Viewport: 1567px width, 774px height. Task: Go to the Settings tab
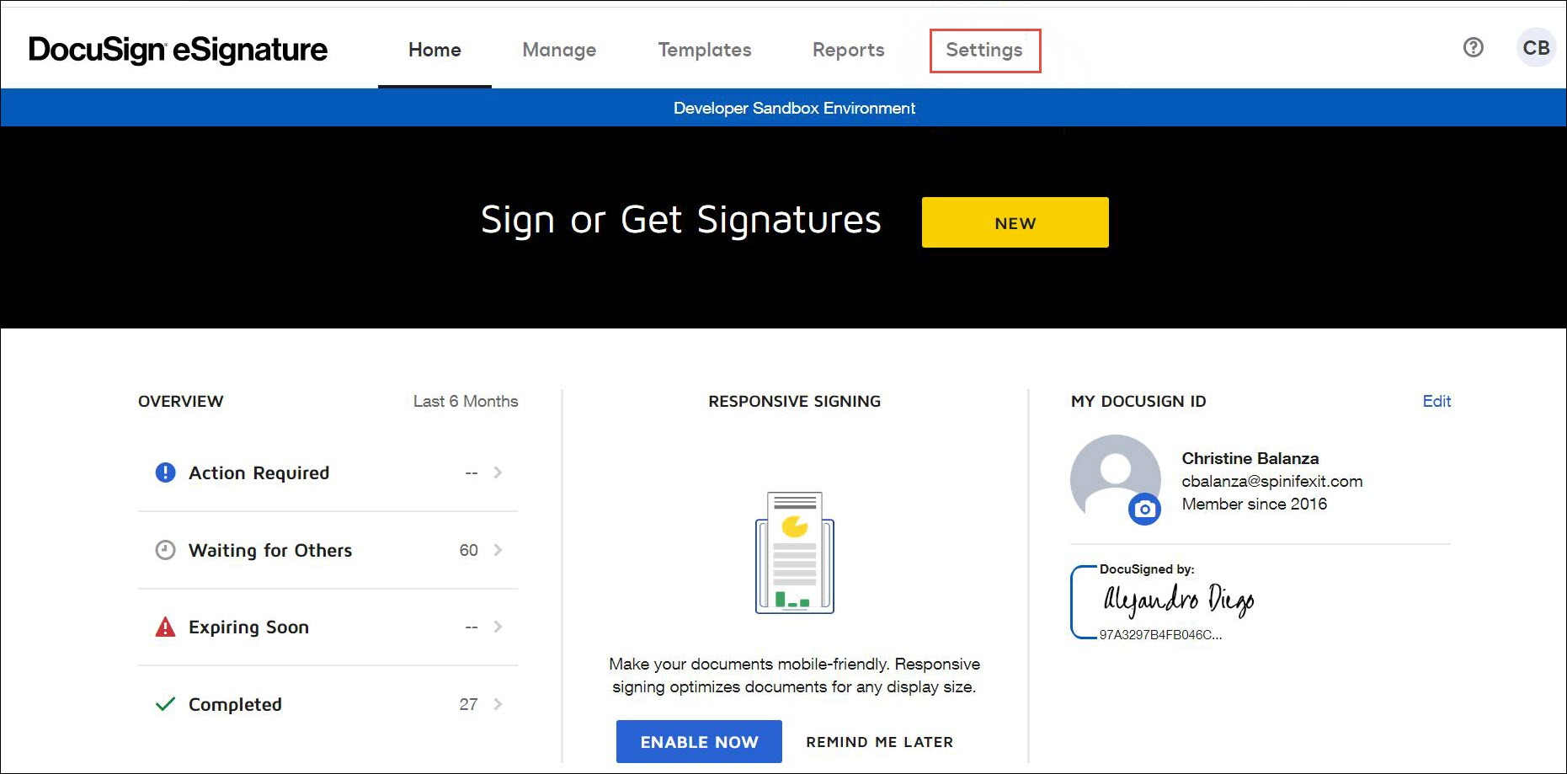click(983, 50)
